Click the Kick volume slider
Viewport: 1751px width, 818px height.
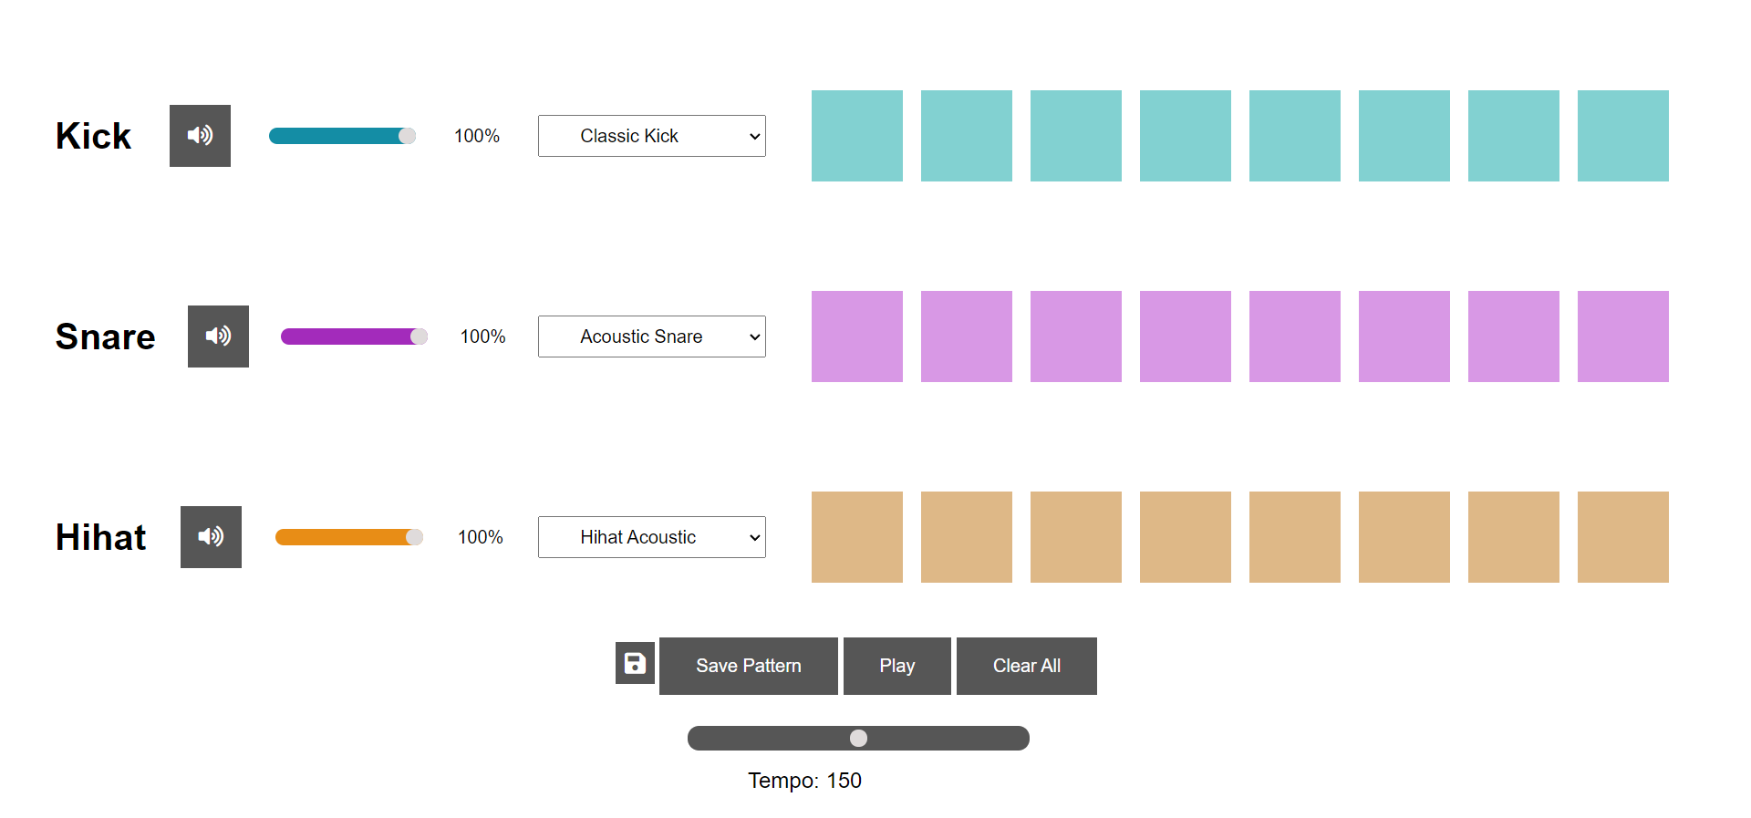click(x=343, y=136)
